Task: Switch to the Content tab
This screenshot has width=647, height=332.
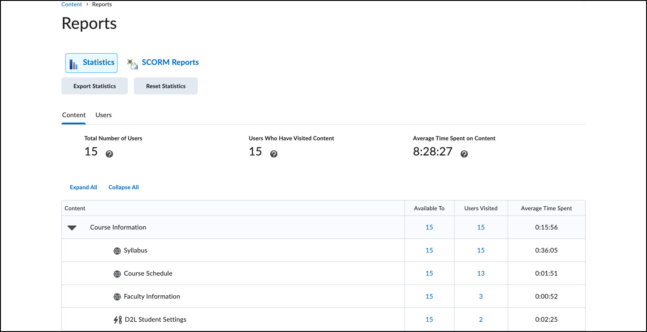Action: pyautogui.click(x=74, y=115)
